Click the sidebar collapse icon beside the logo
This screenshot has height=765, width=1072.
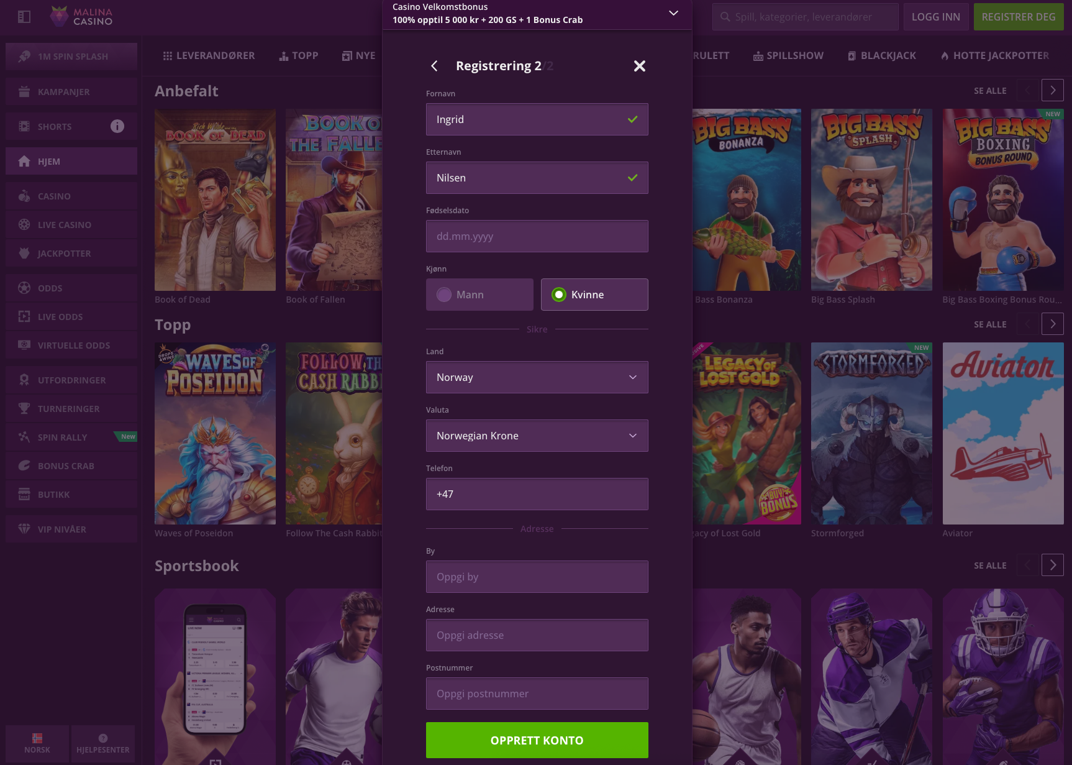(24, 17)
